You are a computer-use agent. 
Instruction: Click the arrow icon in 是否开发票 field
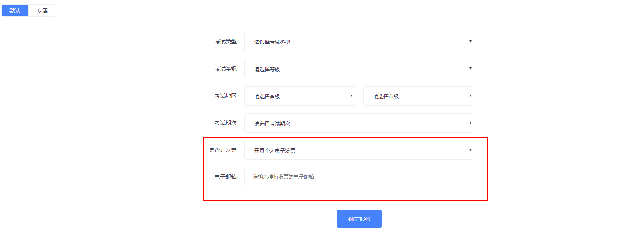pyautogui.click(x=470, y=150)
